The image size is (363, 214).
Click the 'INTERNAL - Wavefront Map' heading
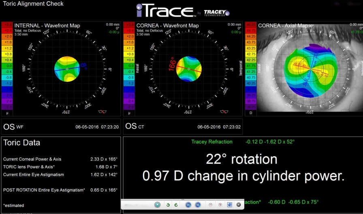tap(47, 25)
